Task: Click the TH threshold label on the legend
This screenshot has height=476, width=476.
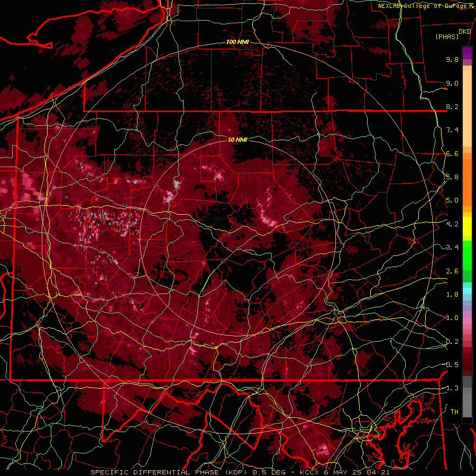Action: pos(454,412)
